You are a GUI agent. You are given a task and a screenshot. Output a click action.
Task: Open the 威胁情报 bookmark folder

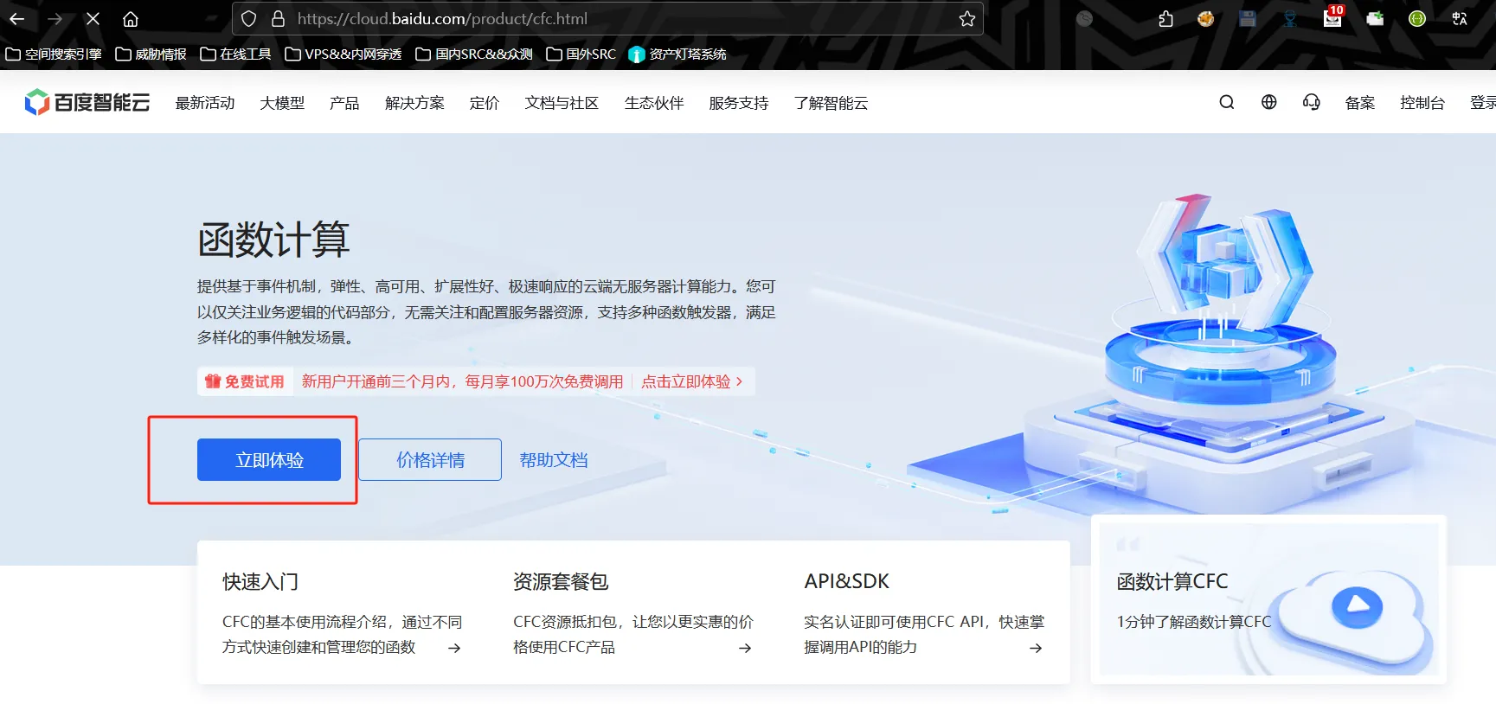pos(151,54)
